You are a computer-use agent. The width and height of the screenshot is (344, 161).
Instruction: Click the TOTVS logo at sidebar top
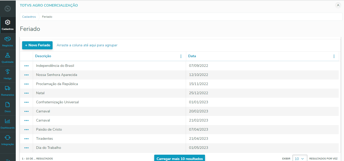[8, 9]
